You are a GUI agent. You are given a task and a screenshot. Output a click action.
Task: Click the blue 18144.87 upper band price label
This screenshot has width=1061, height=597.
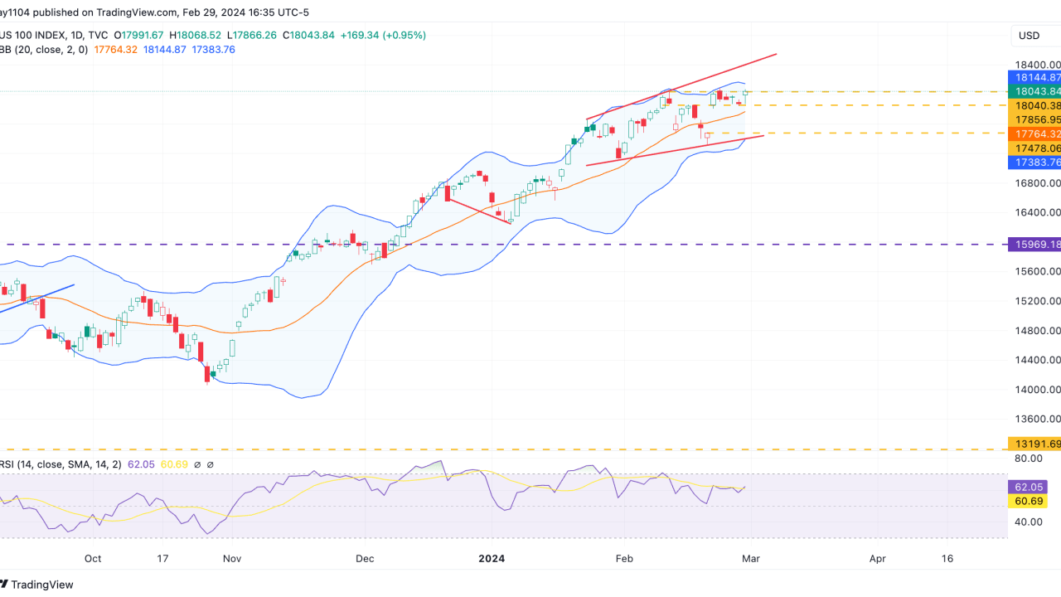click(x=1034, y=77)
